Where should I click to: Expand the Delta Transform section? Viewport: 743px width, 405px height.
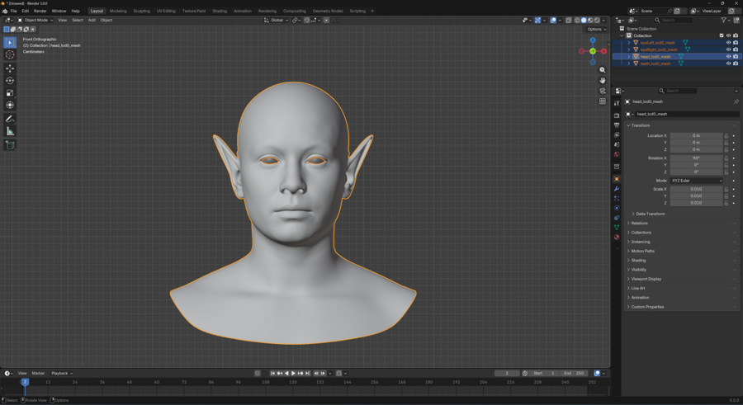coord(650,214)
